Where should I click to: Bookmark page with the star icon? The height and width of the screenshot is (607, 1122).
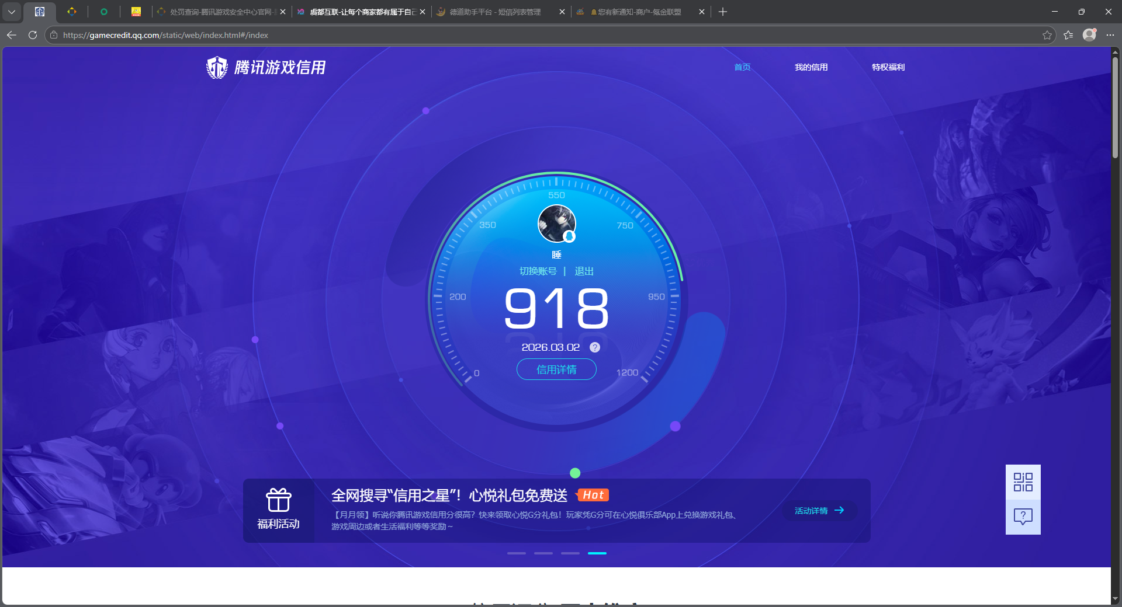(x=1047, y=35)
